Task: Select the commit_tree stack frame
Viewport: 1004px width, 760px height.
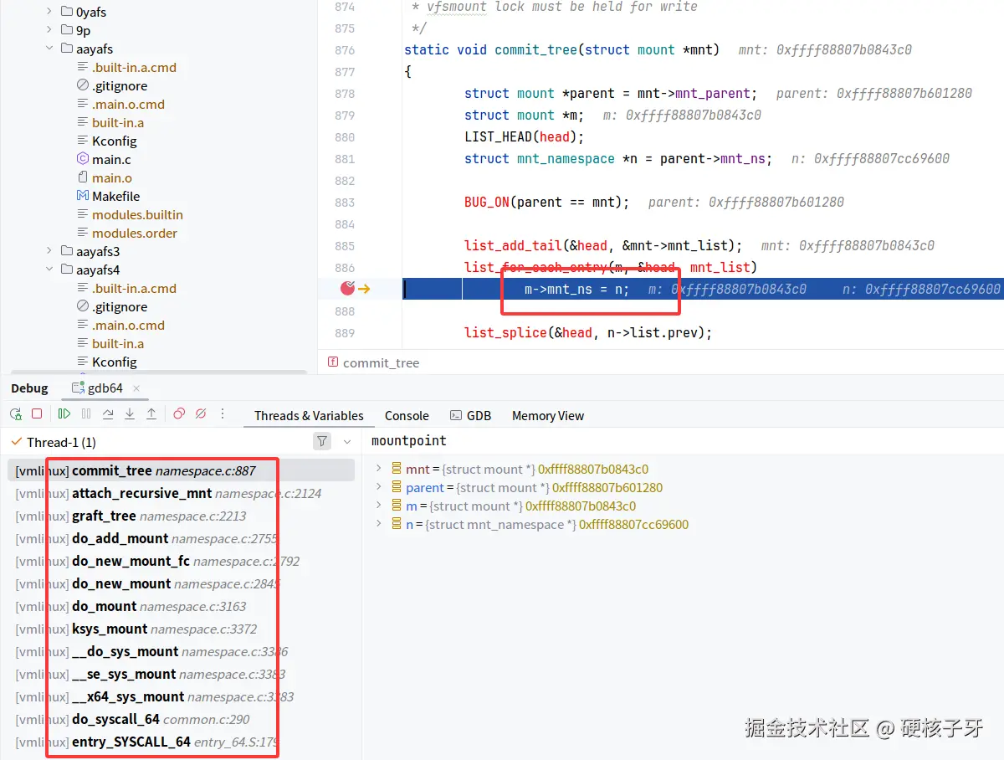Action: tap(181, 470)
